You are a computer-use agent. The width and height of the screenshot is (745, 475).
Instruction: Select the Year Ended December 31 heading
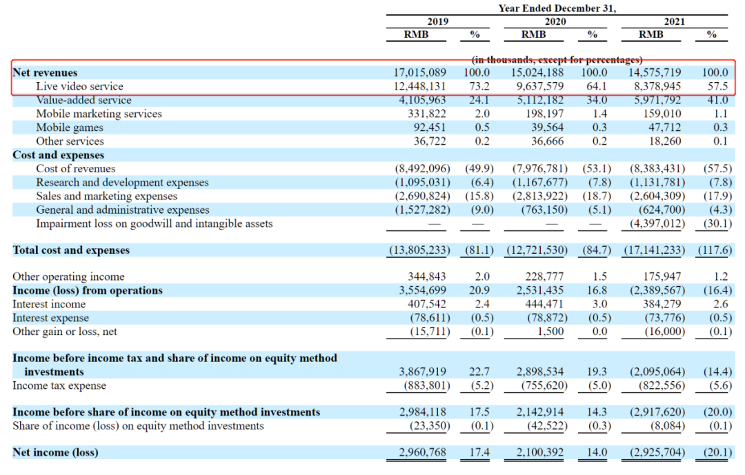(557, 8)
